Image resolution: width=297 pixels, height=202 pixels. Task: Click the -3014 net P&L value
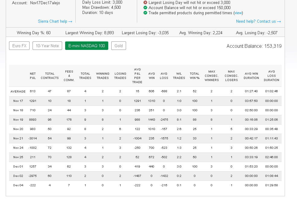tap(33, 138)
